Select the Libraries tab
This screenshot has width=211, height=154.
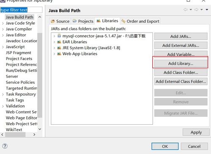pyautogui.click(x=107, y=21)
